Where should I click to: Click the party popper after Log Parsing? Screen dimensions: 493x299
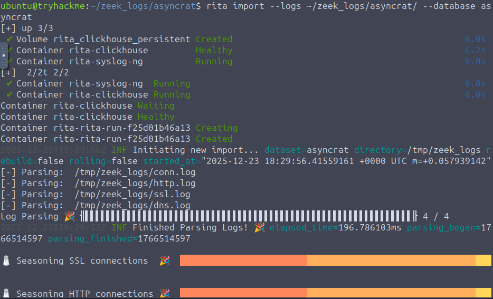(x=69, y=216)
